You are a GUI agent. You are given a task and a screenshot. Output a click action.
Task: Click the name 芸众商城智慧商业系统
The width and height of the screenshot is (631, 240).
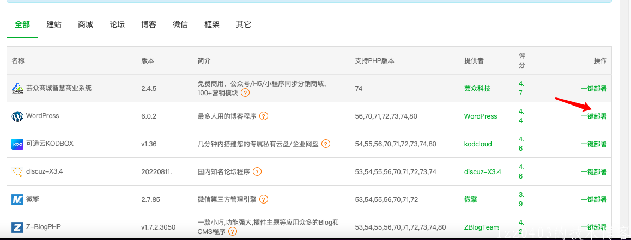coord(59,88)
